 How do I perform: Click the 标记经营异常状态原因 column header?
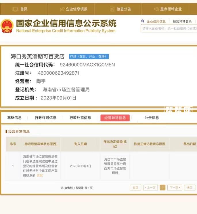coord(40,144)
